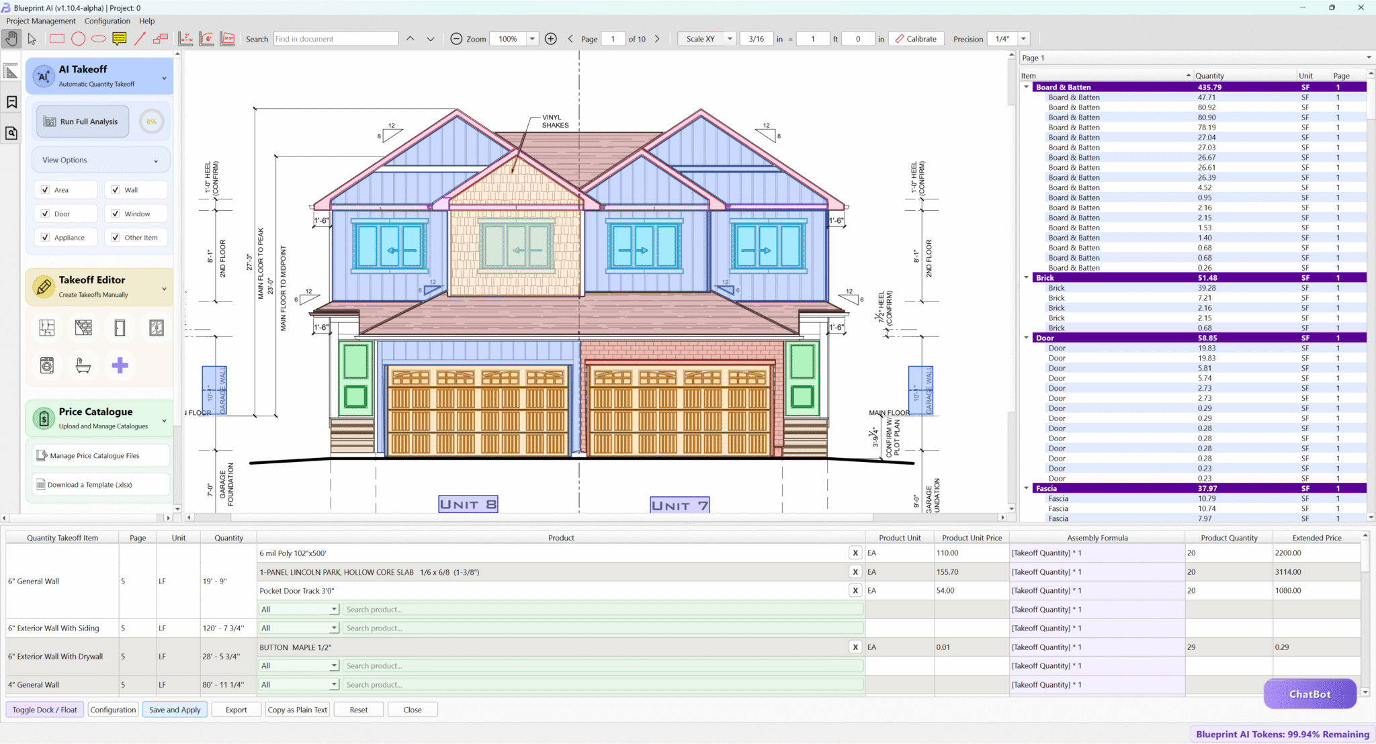
Task: Disable the Appliance checkbox
Action: tap(45, 237)
